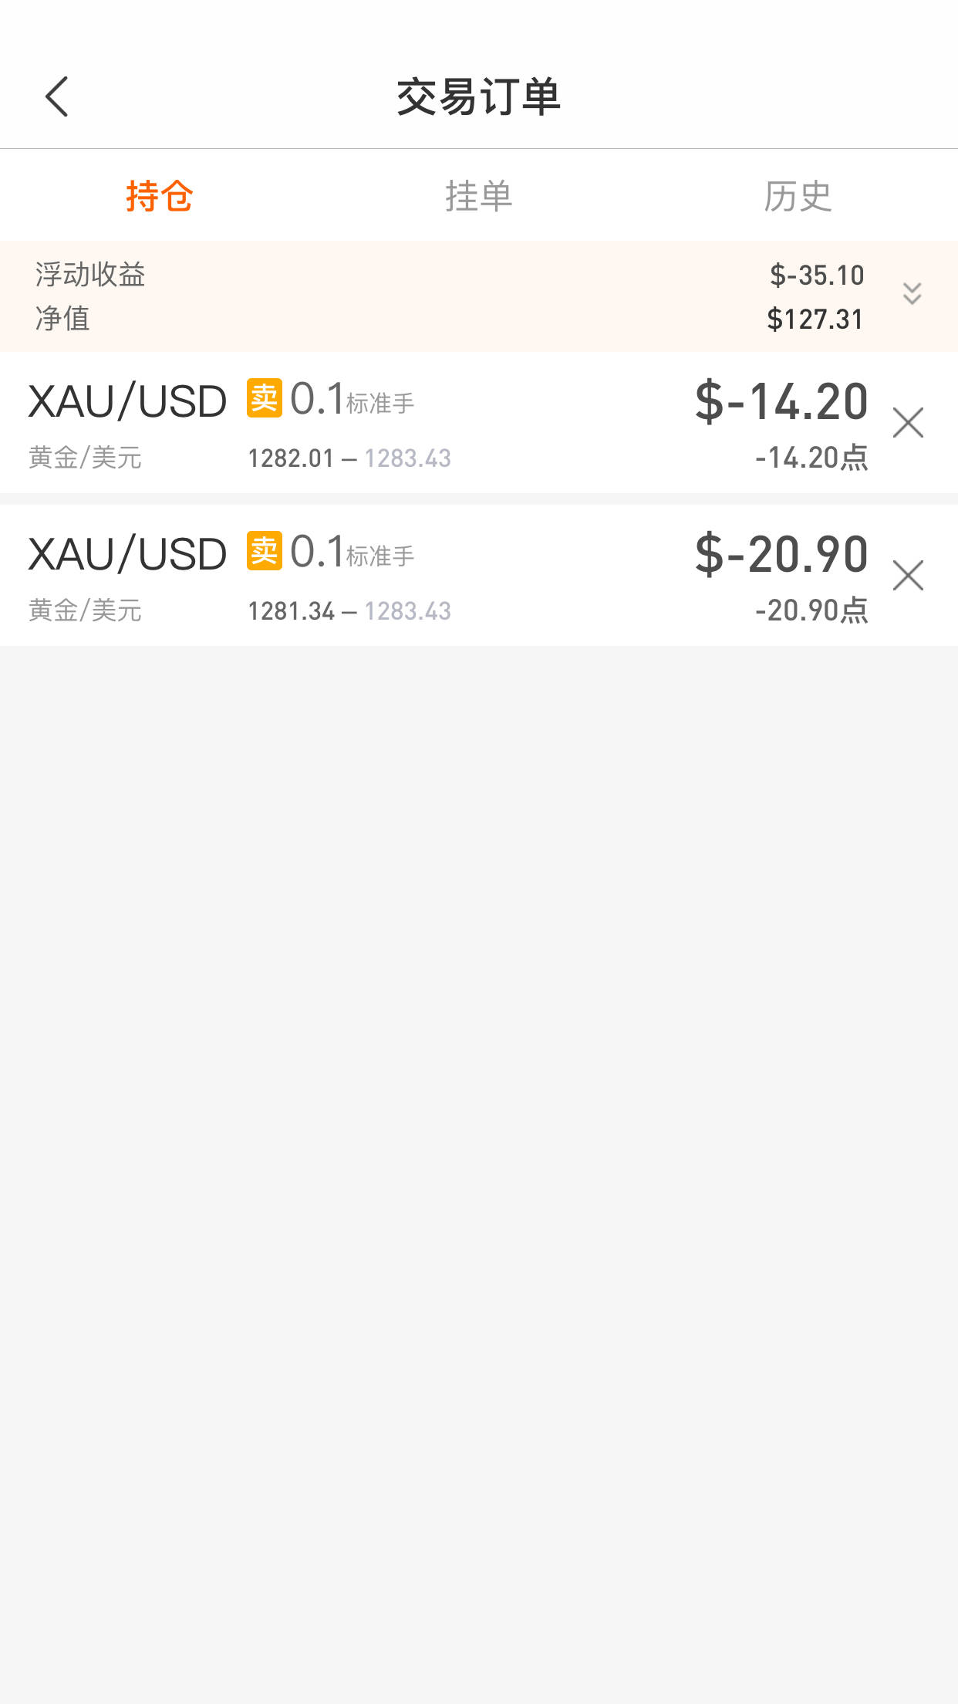Tap the -14.20点 points value
This screenshot has height=1704, width=958.
point(811,458)
